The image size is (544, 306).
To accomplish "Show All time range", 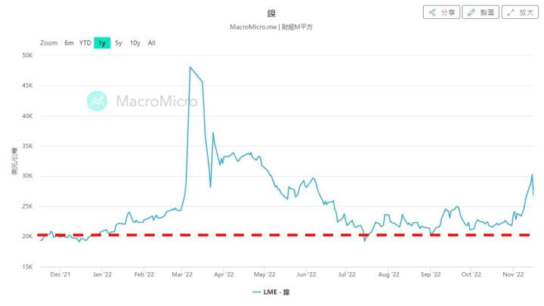I will 152,43.
